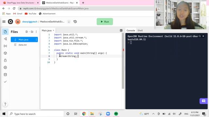Close the Main.java editor tab
This screenshot has width=209, height=117.
tap(54, 30)
